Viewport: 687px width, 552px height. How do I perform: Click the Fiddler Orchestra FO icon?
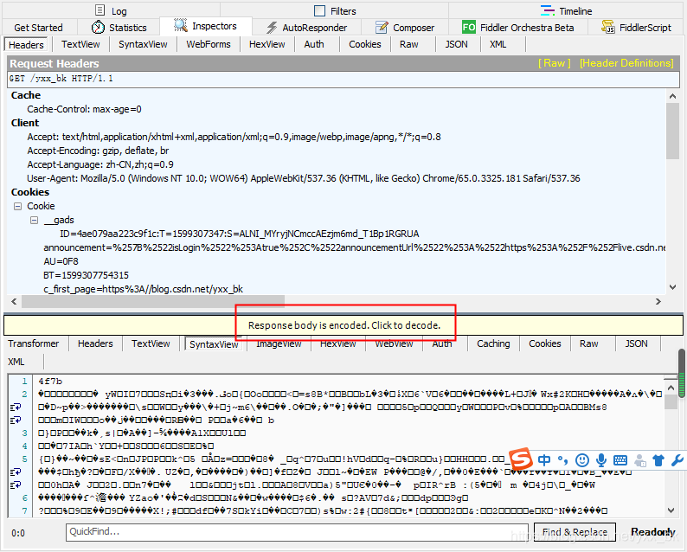(469, 27)
